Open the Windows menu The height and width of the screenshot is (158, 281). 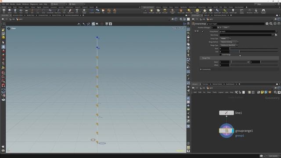(25, 4)
